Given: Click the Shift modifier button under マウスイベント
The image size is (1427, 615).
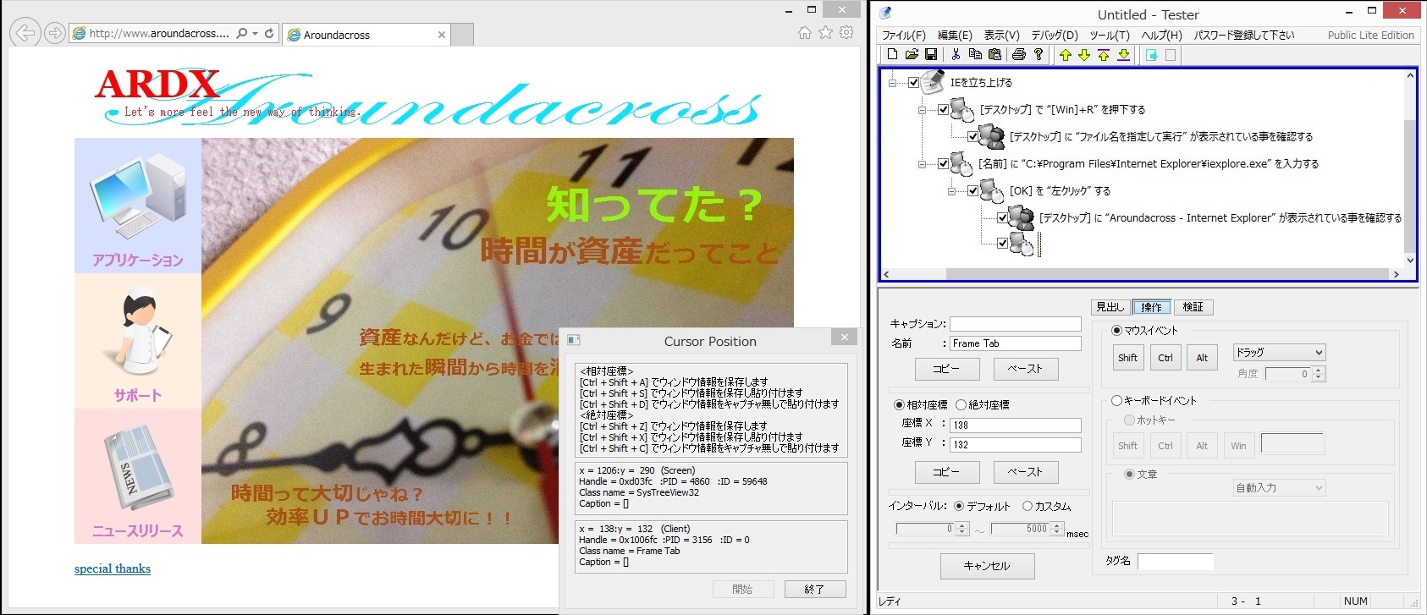Looking at the screenshot, I should pyautogui.click(x=1127, y=358).
